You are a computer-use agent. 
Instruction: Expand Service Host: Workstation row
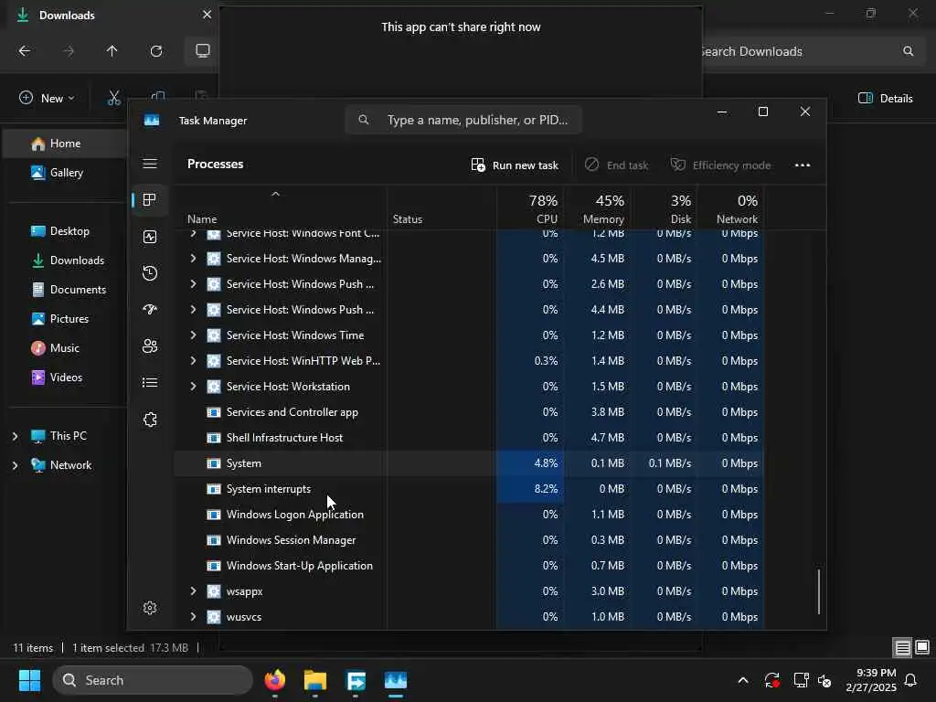coord(193,387)
